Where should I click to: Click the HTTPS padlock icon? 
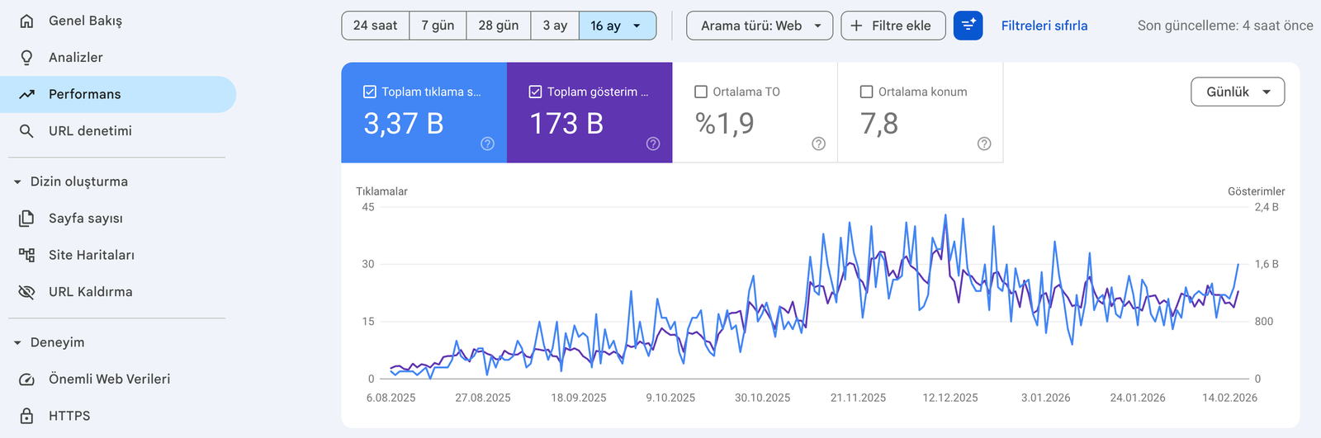click(x=26, y=416)
